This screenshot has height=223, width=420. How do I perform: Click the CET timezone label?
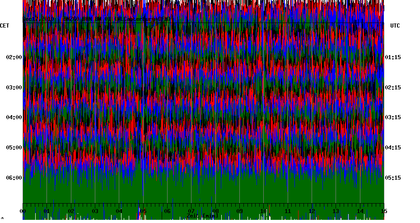coord(5,26)
